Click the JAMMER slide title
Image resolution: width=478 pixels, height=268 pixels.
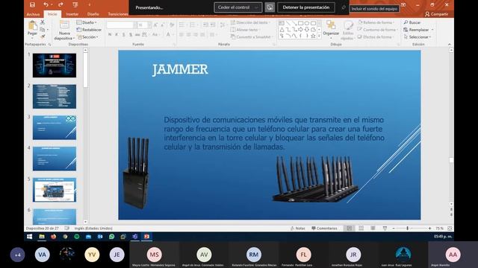[180, 69]
